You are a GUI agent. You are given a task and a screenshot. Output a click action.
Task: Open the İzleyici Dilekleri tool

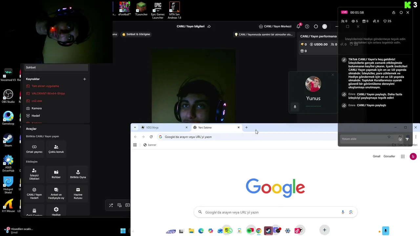click(x=34, y=174)
